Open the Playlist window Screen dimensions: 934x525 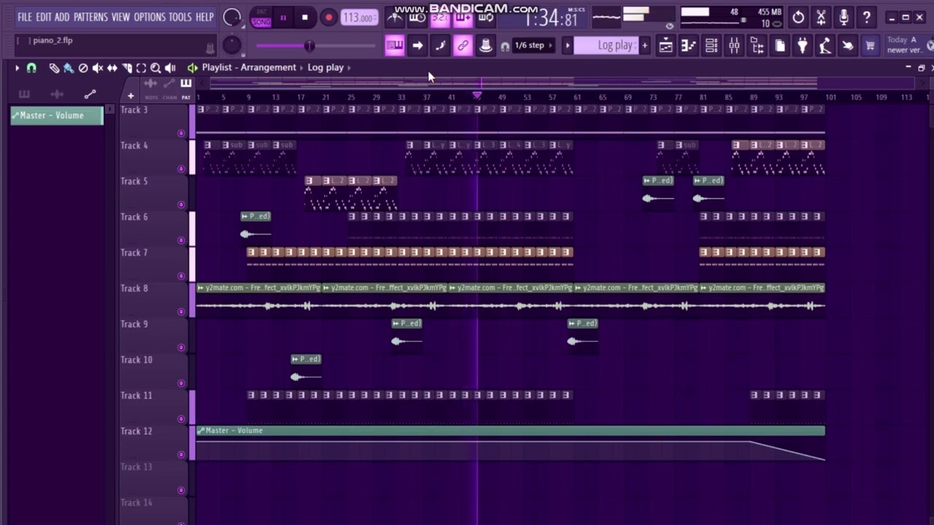(666, 46)
